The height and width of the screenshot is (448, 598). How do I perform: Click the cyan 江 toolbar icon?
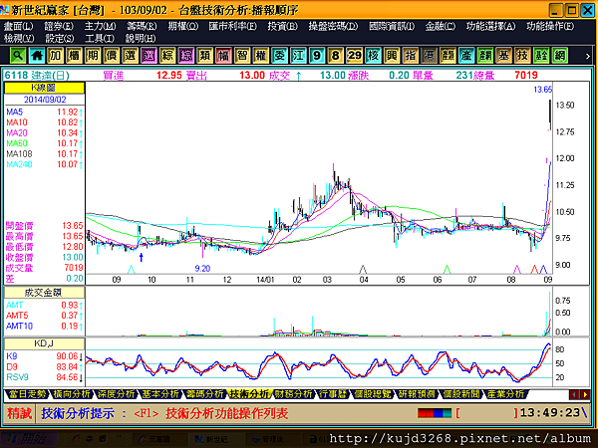pyautogui.click(x=298, y=56)
